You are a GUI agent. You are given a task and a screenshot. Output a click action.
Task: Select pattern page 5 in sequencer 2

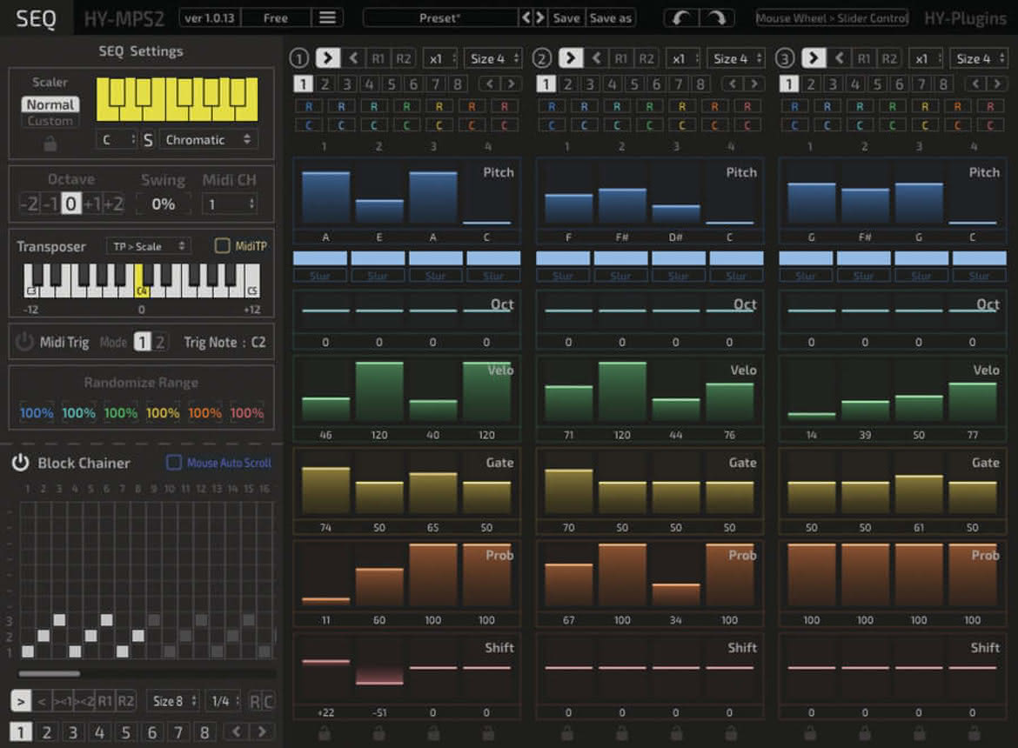pos(634,83)
